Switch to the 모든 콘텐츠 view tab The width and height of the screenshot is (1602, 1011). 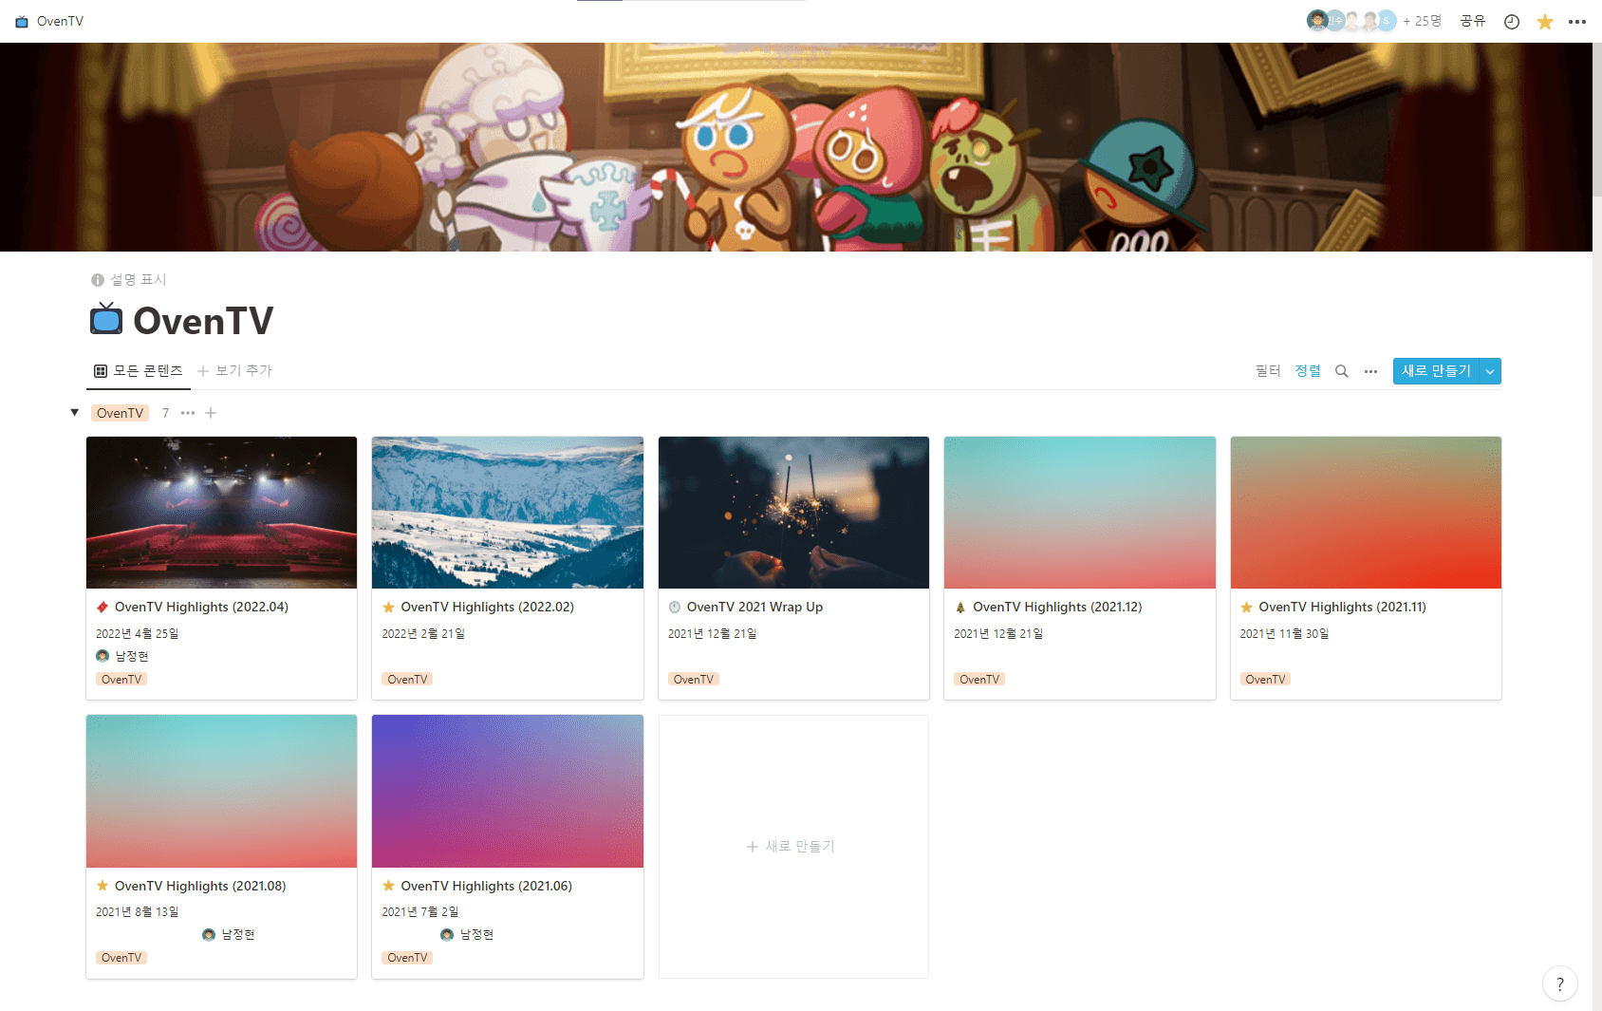click(x=139, y=370)
